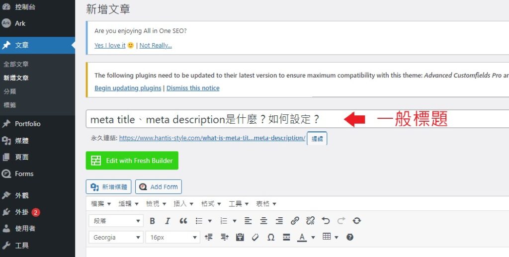Open the 檢視 view menu
Image resolution: width=509 pixels, height=257 pixels.
pyautogui.click(x=156, y=204)
